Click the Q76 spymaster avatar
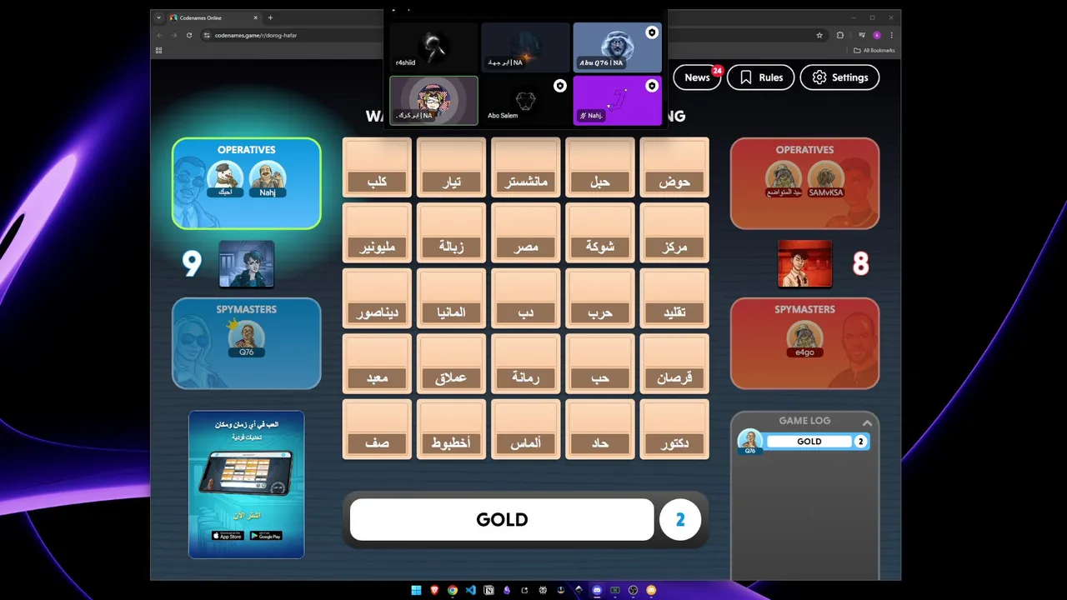 (x=246, y=338)
